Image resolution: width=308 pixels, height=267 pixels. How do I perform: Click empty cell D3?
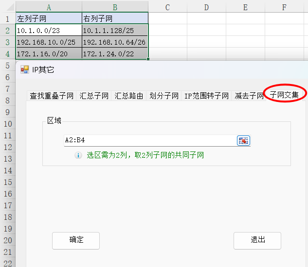click(x=206, y=42)
